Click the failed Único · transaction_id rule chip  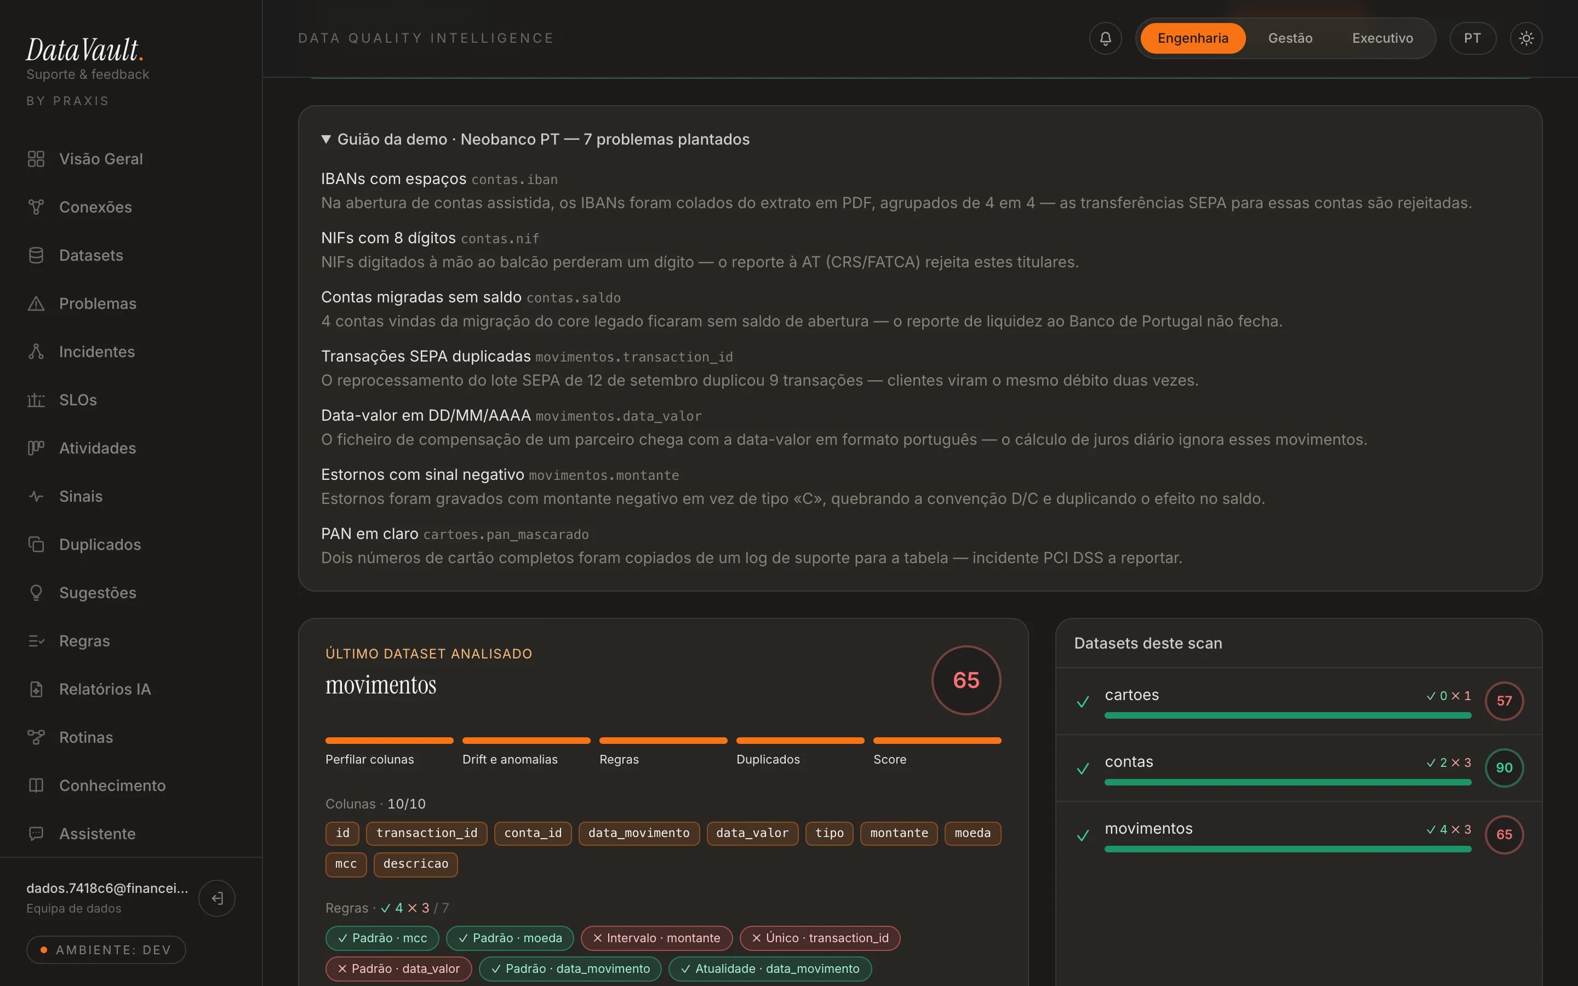pyautogui.click(x=820, y=938)
